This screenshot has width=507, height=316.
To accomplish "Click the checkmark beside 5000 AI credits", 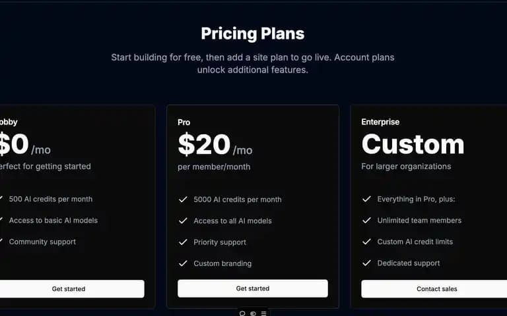I will [183, 199].
